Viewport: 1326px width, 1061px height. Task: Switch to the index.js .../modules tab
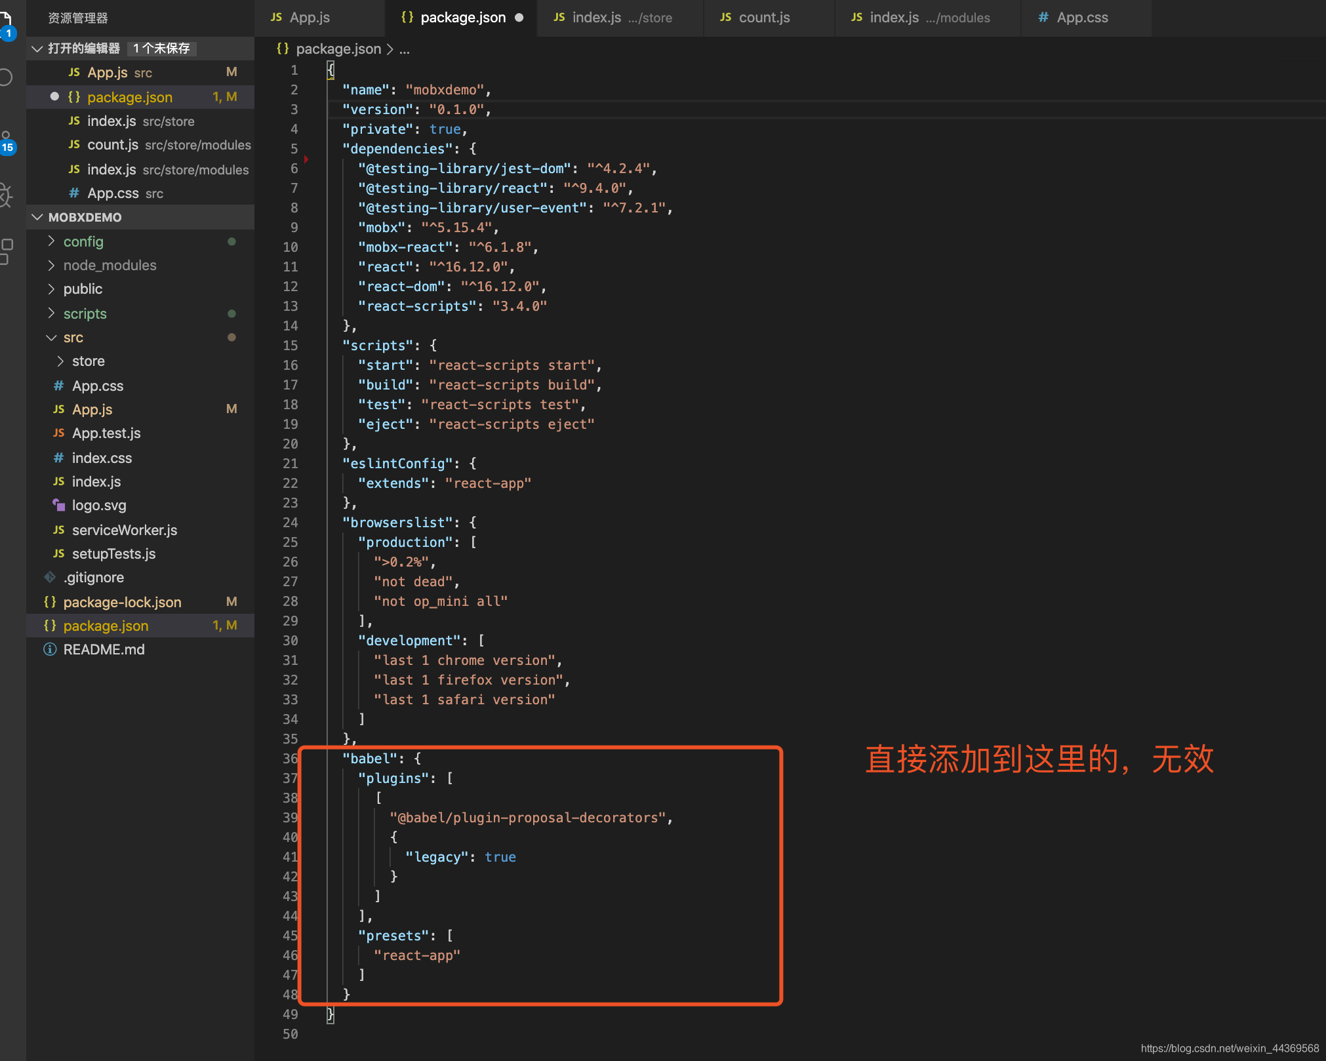click(x=927, y=18)
